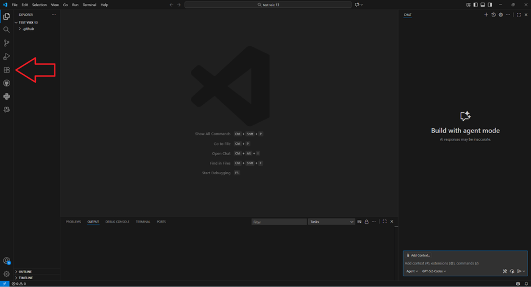
Task: Toggle the secondary side bar
Action: (490, 5)
